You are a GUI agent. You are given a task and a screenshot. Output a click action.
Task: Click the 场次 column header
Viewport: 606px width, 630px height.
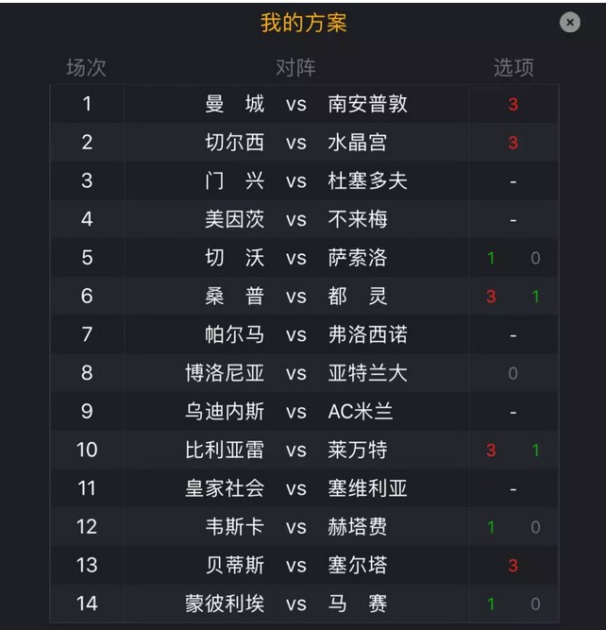[86, 67]
